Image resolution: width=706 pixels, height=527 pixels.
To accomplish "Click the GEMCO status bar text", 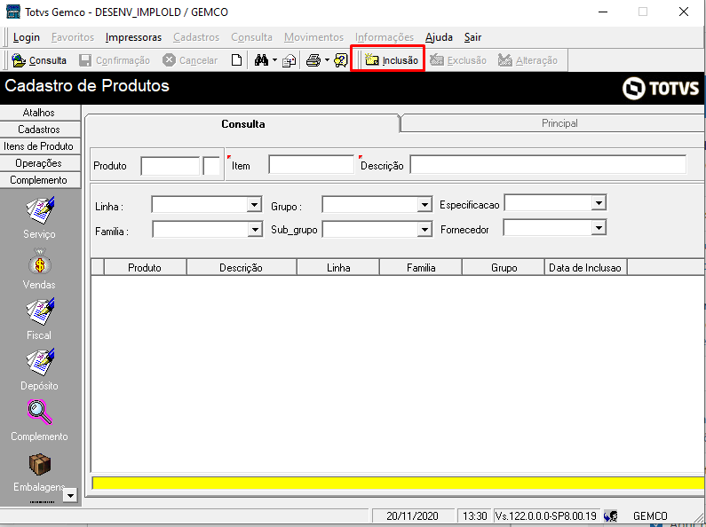I will pos(650,515).
